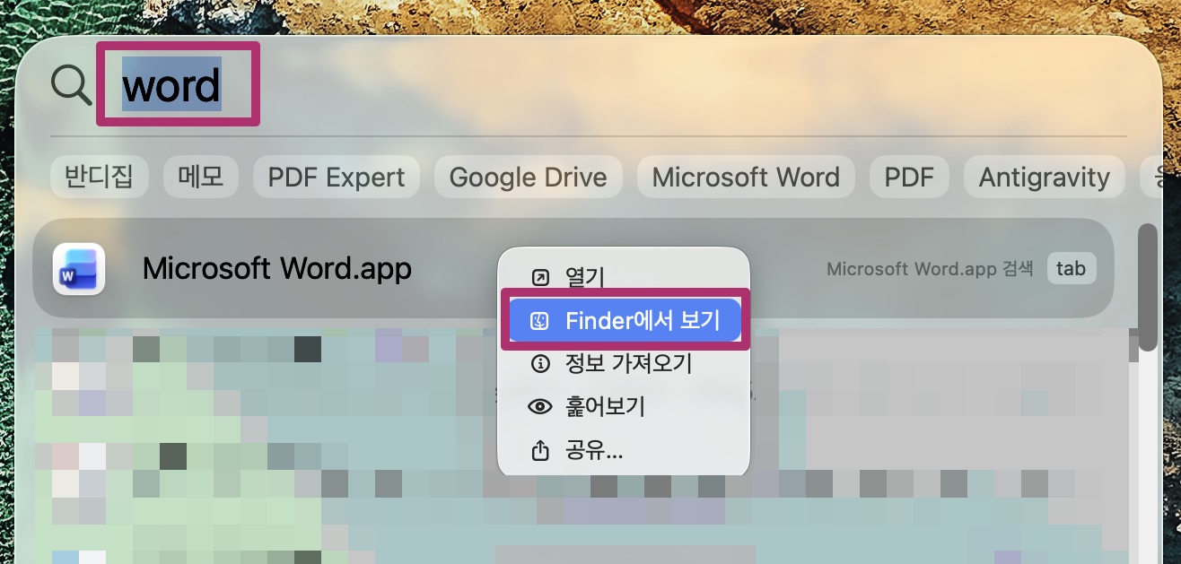Select the PDF Expert filter chip

coord(336,177)
